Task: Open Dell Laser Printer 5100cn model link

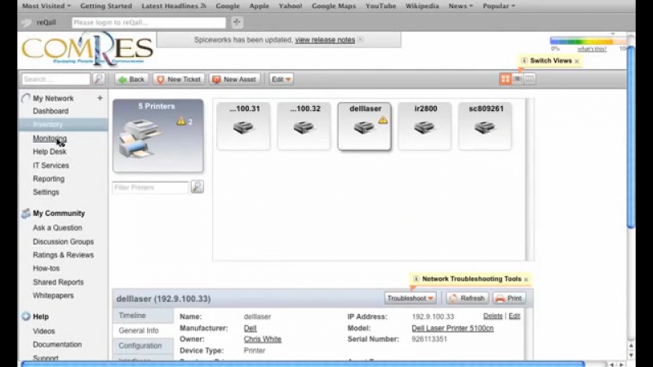Action: (452, 329)
